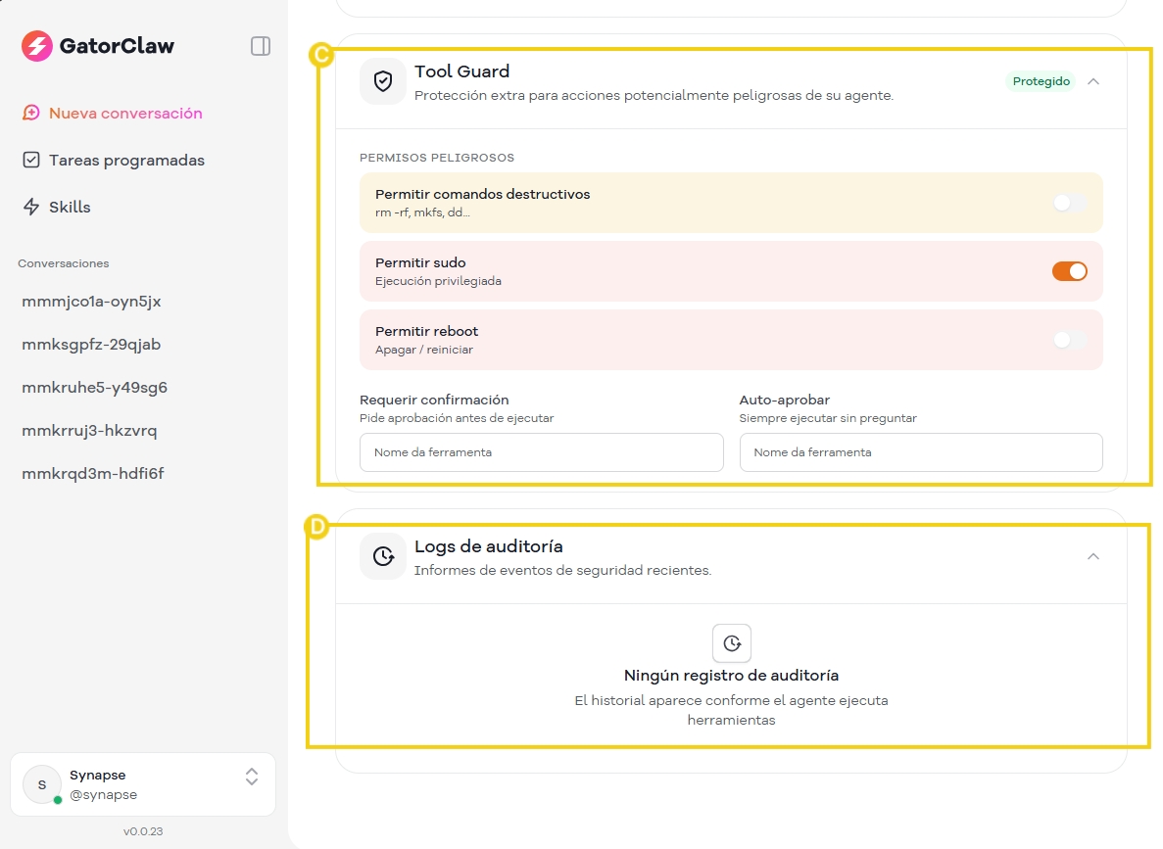Click the Tool Guard shield icon
This screenshot has width=1163, height=849.
(x=383, y=82)
